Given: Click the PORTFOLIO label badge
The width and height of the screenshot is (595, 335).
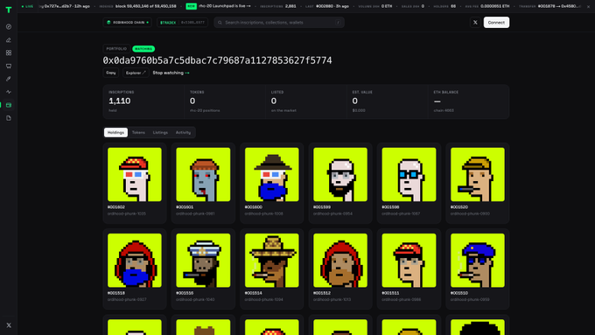Looking at the screenshot, I should (x=116, y=49).
